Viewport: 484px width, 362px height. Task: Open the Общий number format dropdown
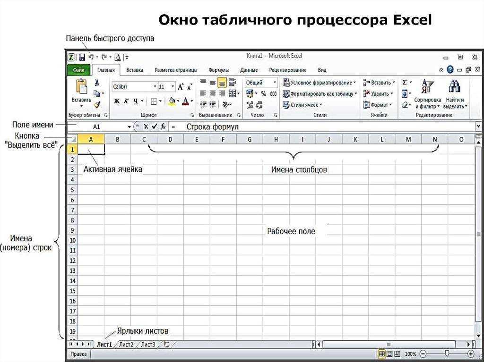(275, 82)
